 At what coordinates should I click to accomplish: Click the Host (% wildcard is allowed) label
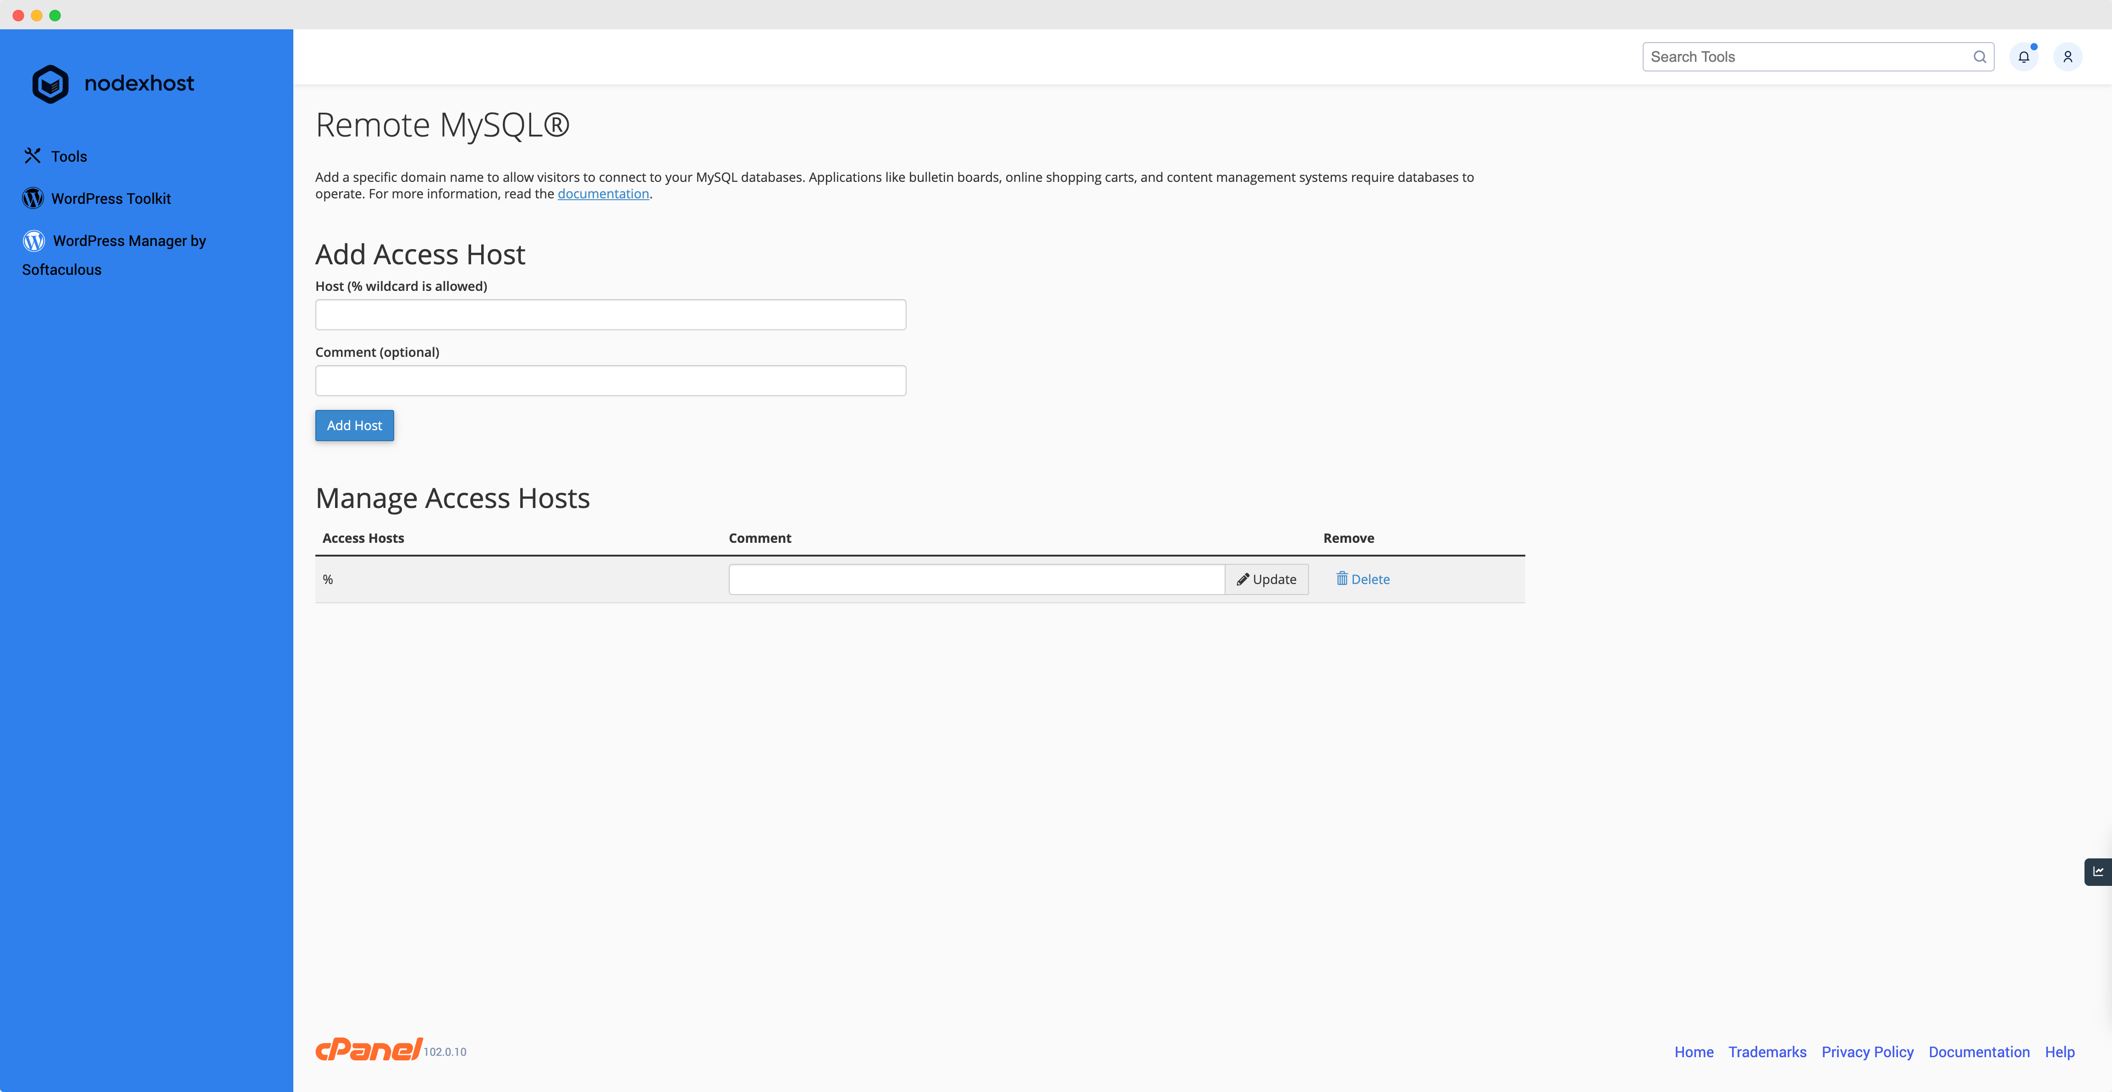point(401,287)
